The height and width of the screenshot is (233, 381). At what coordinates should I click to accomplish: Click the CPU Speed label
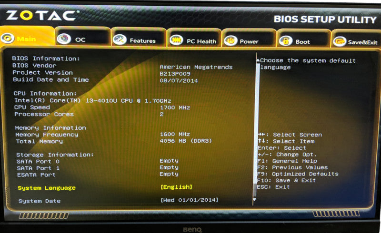32,107
